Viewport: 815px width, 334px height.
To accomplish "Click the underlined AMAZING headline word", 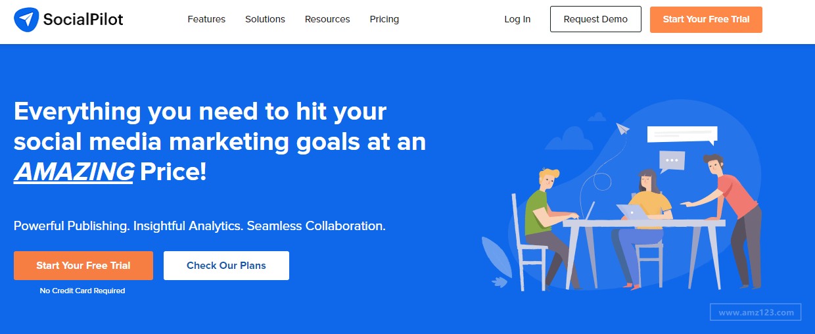I will tap(74, 172).
